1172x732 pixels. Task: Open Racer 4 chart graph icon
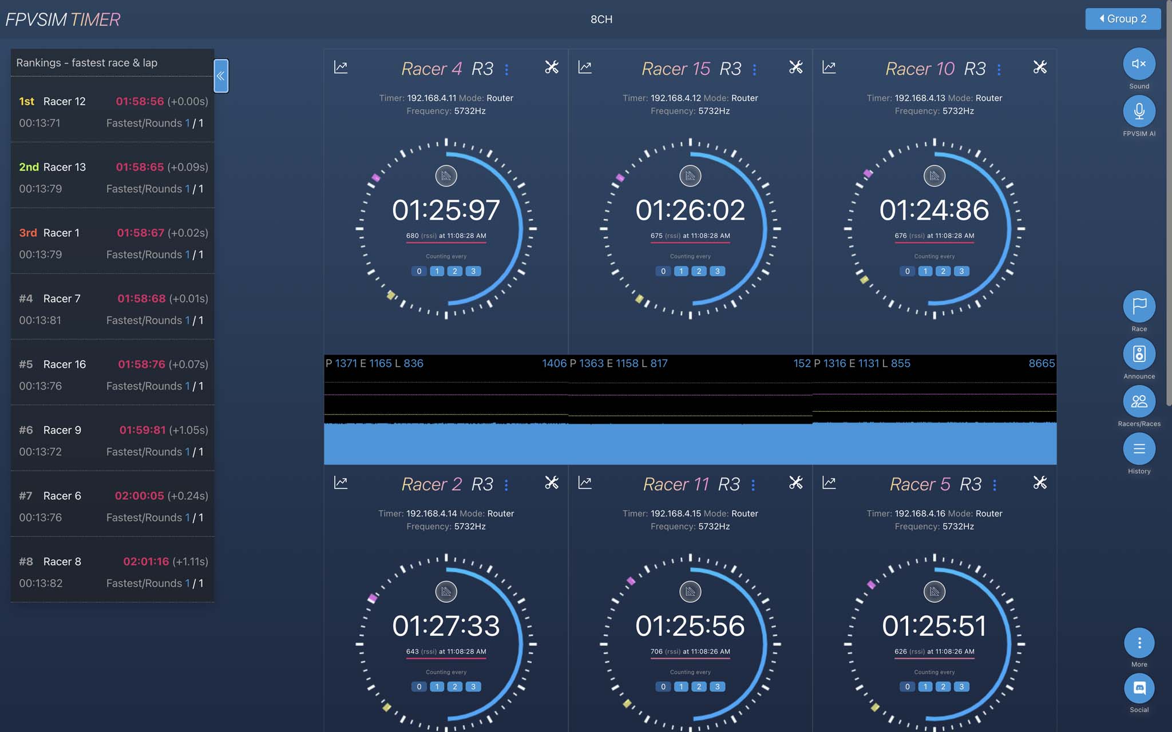340,67
